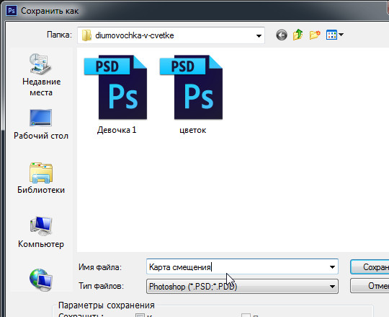Expand the Папка folder dropdown
Image resolution: width=389 pixels, height=317 pixels.
click(x=259, y=36)
